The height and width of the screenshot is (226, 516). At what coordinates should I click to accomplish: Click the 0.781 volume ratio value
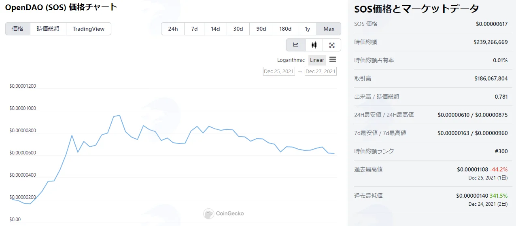(x=501, y=97)
